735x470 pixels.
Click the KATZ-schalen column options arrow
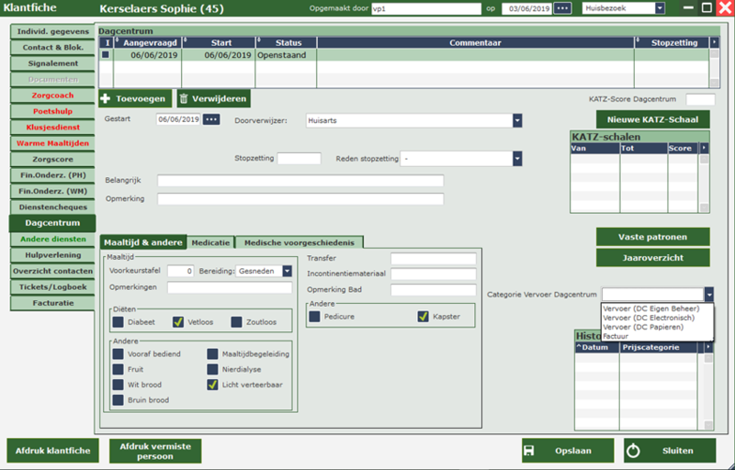704,148
